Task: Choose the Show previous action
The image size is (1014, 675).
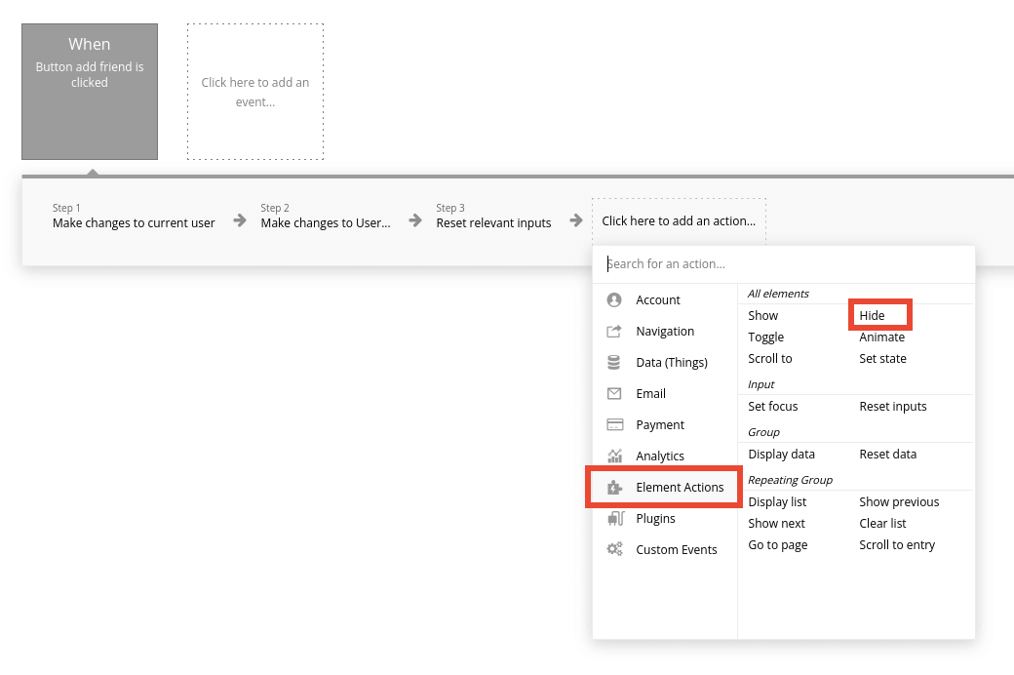Action: pos(899,502)
